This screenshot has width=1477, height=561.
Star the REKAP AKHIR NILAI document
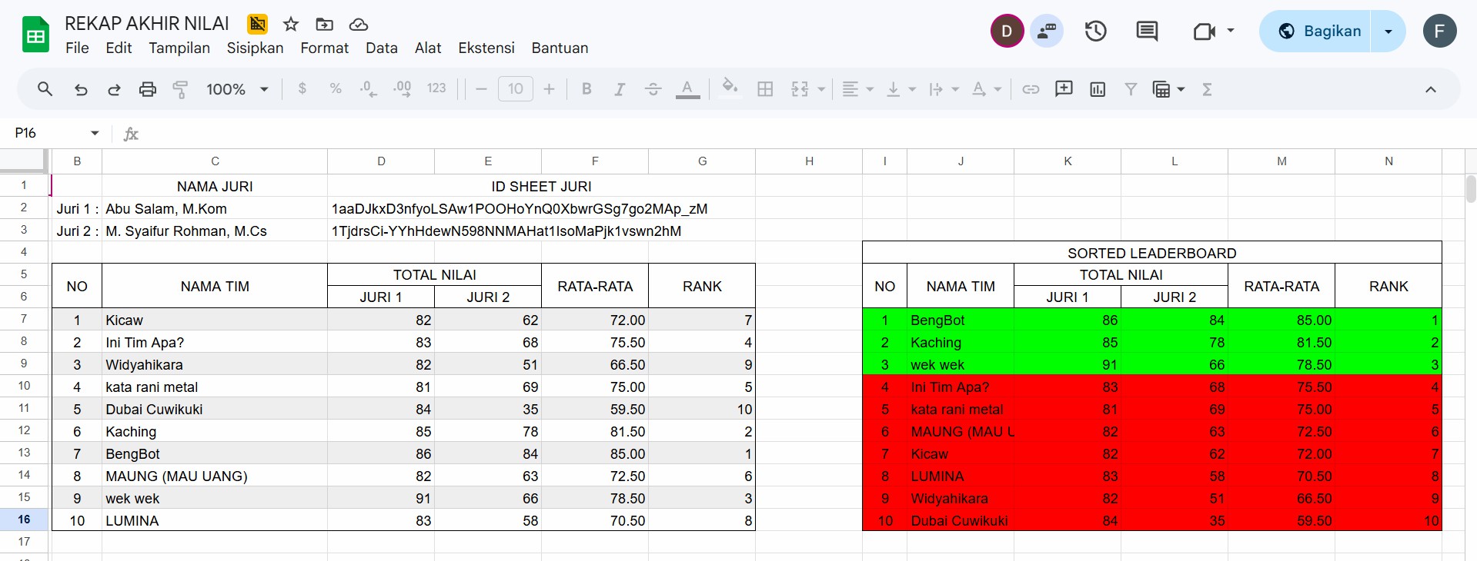(x=291, y=25)
